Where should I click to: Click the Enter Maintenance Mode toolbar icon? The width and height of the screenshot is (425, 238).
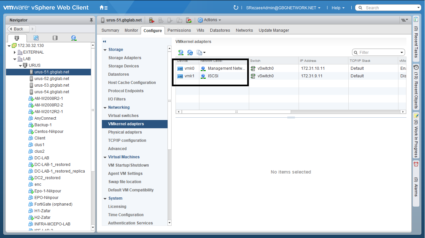tap(152, 20)
